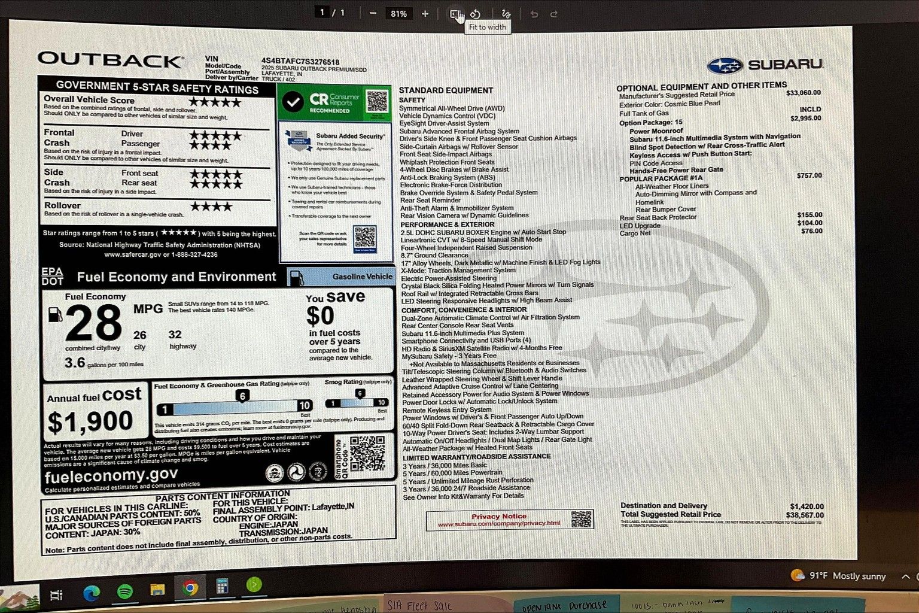Switch to Google Chrome in the taskbar
This screenshot has width=919, height=613.
tap(190, 588)
